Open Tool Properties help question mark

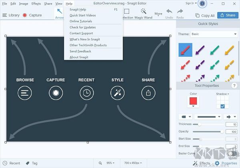click(x=234, y=86)
